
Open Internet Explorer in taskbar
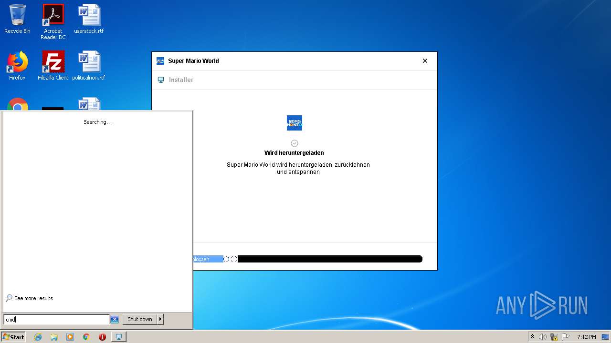[x=38, y=337]
